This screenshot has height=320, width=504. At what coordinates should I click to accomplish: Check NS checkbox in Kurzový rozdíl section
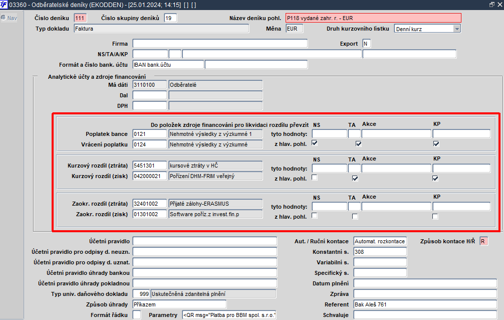(315, 178)
